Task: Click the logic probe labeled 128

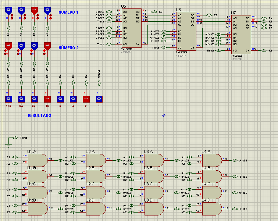Action: [8, 99]
